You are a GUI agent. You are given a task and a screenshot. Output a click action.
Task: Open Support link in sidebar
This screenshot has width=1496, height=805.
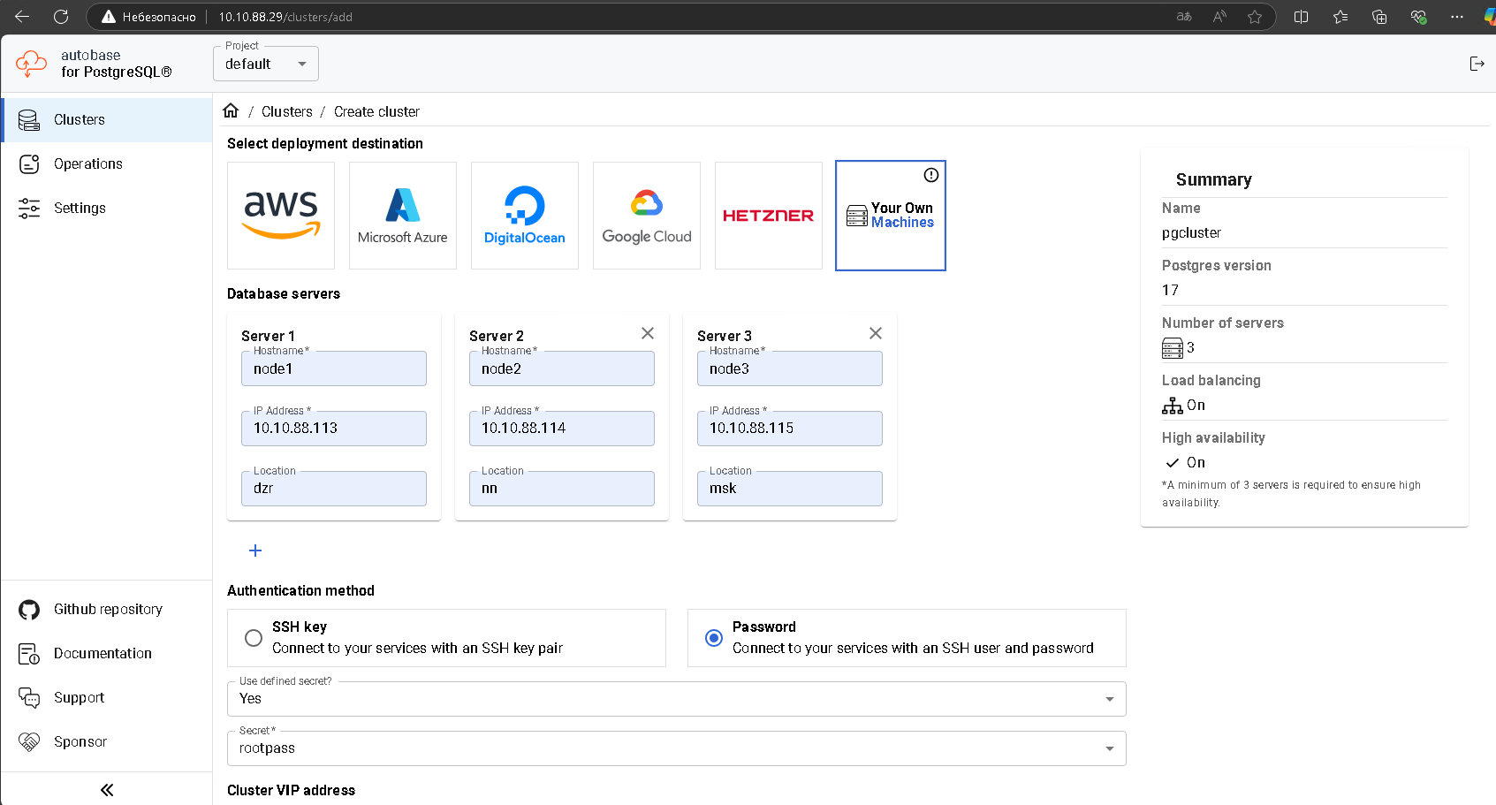(107, 698)
